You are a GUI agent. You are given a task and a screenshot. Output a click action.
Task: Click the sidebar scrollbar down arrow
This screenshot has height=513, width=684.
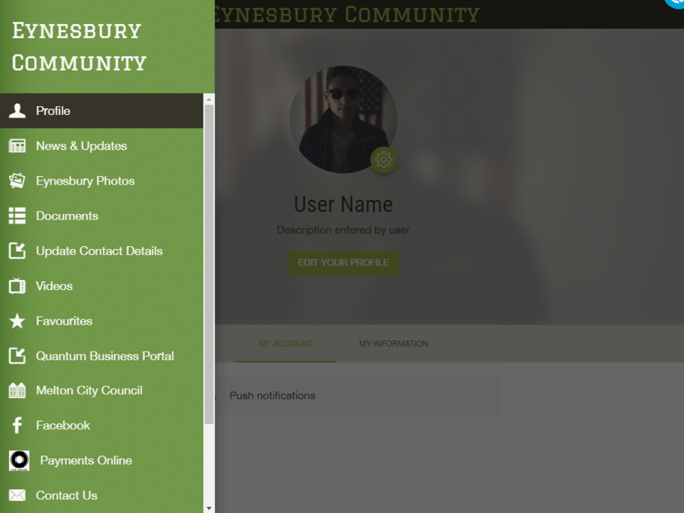pos(209,508)
